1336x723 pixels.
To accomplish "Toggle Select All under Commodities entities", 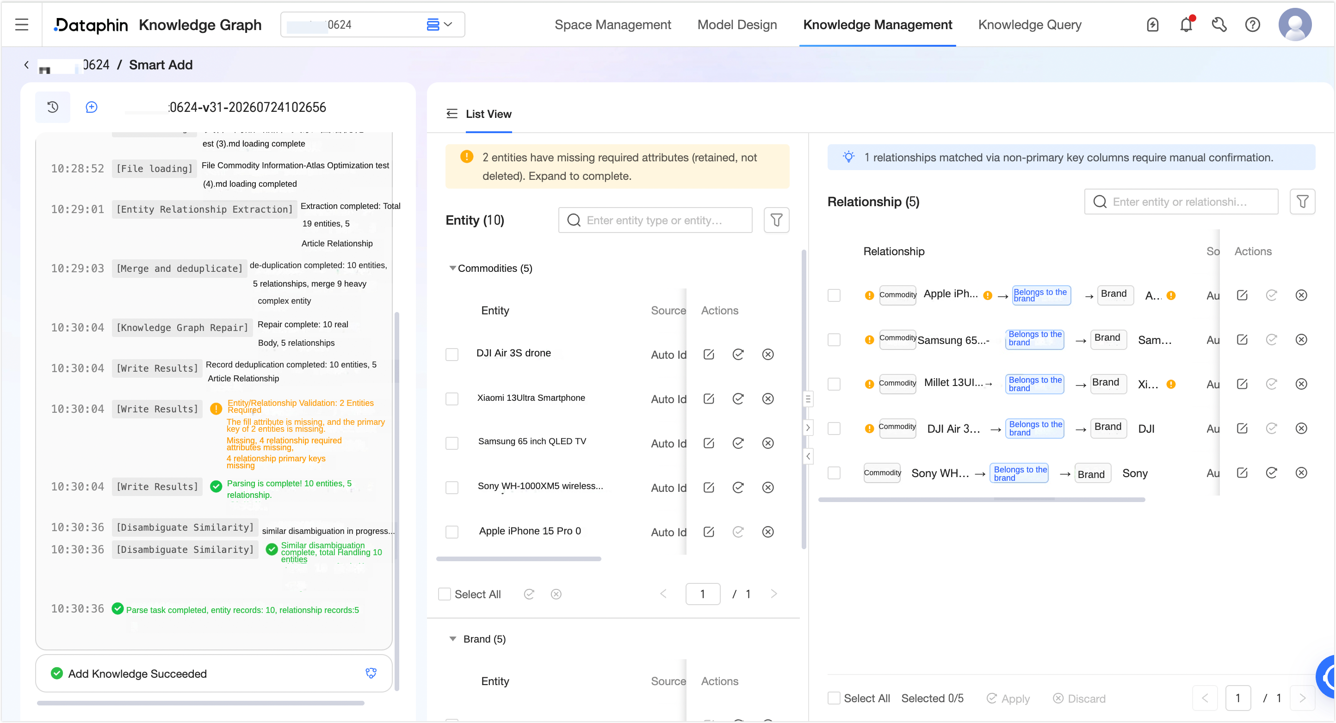I will [x=445, y=594].
